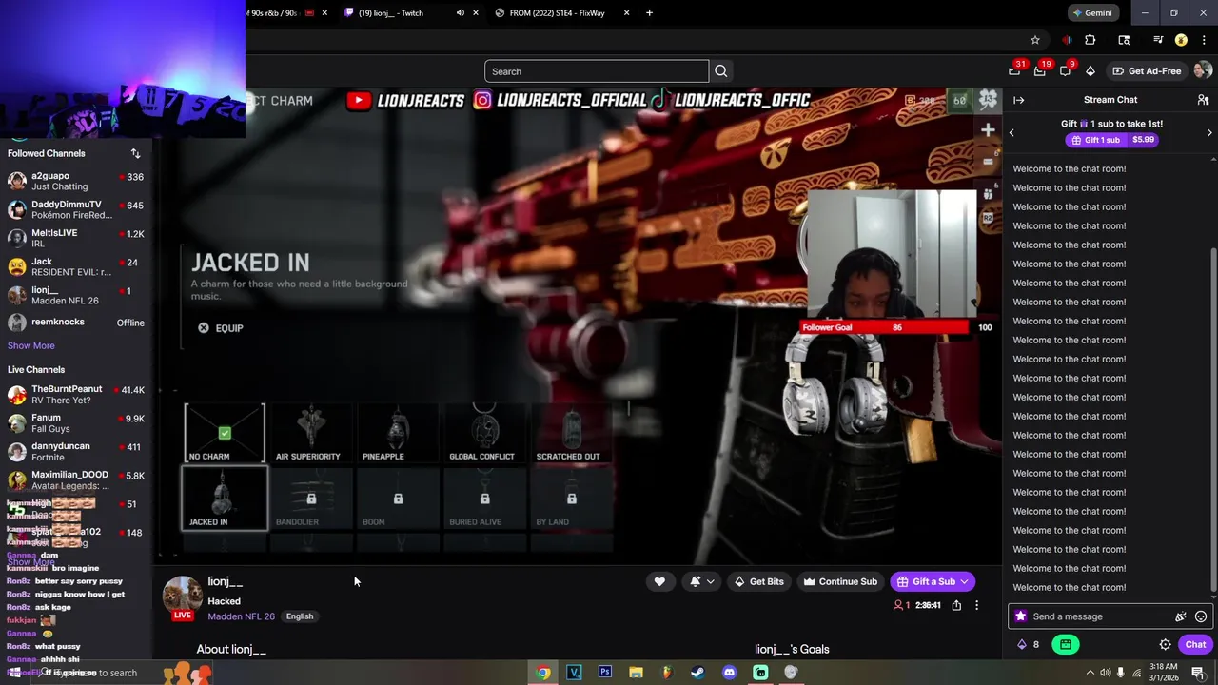Expand the notification bell dropdown arrow
1218x685 pixels.
710,581
